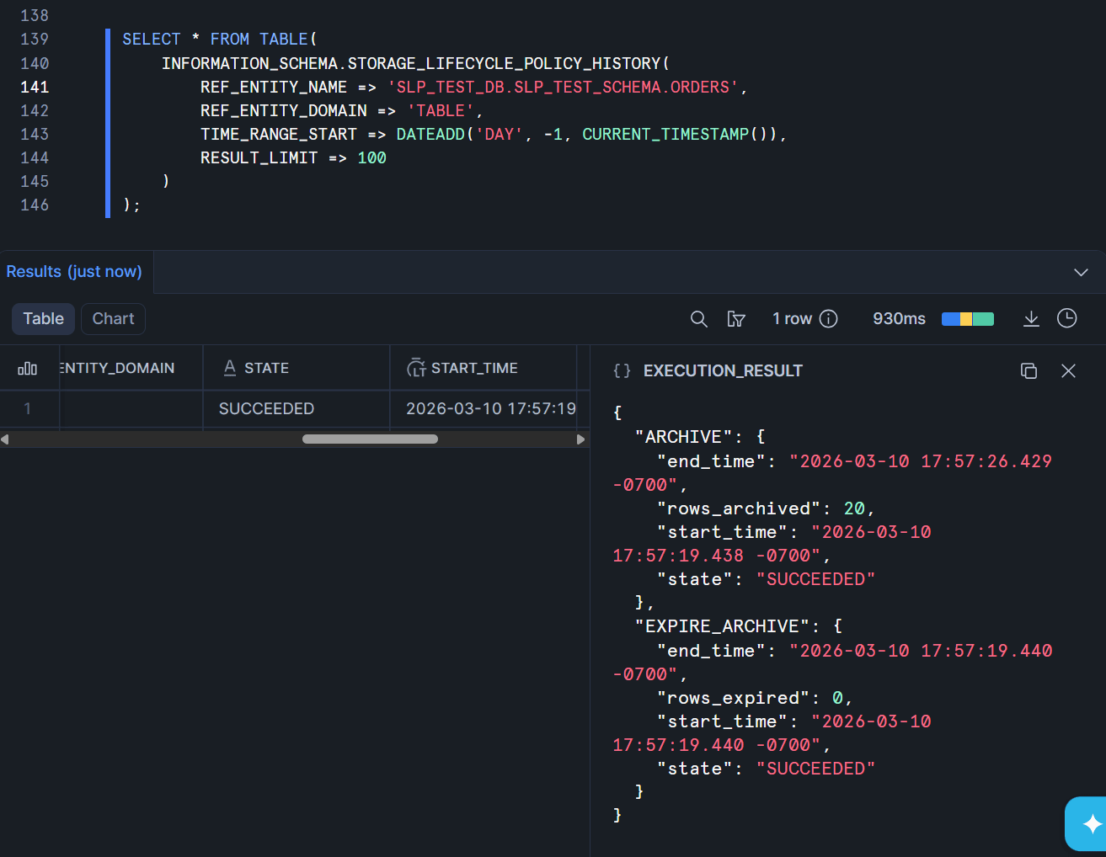Screen dimensions: 1106x857
Task: Click the query profile color bar
Action: click(967, 319)
